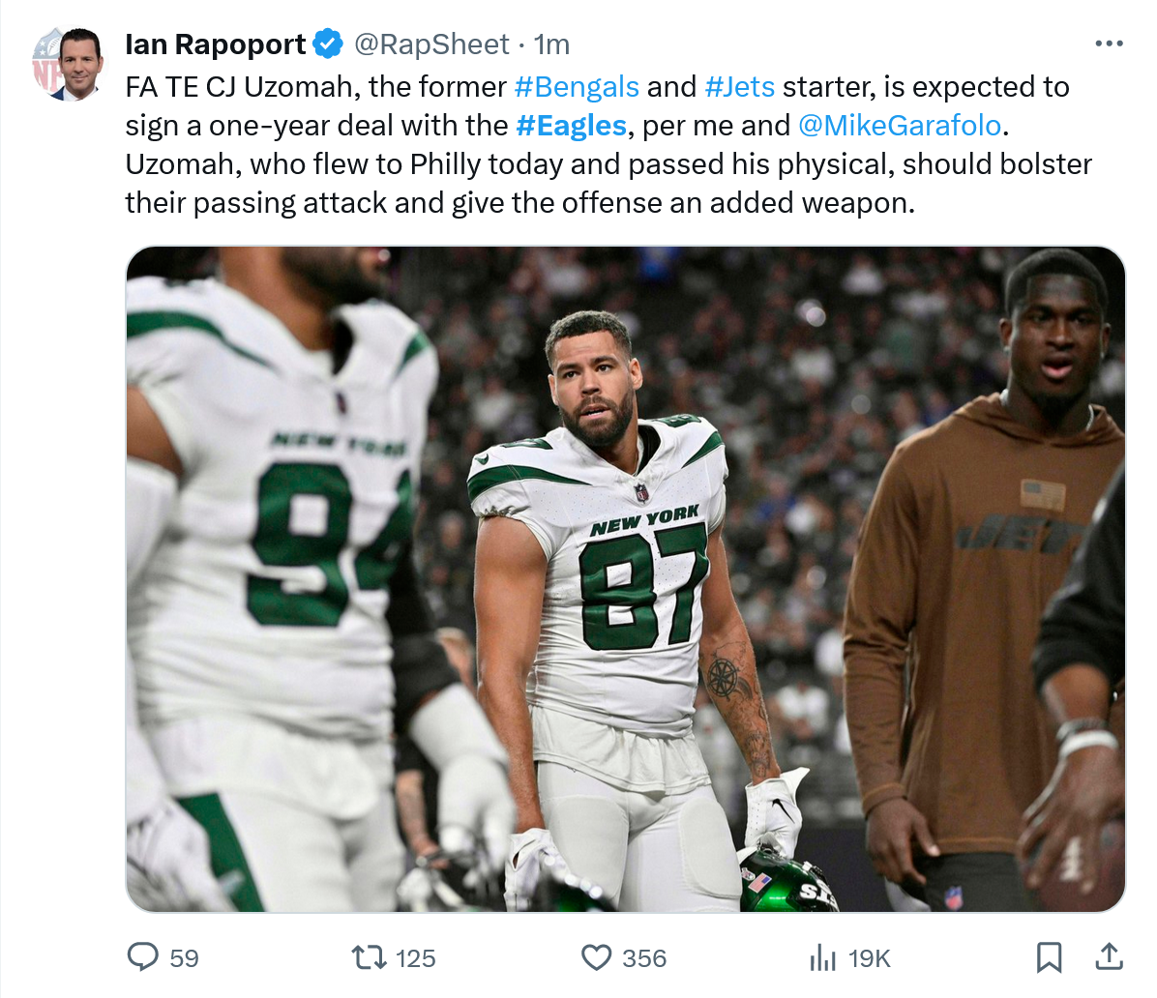1157x998 pixels.
Task: Open the #Jets hashtag
Action: click(x=740, y=87)
